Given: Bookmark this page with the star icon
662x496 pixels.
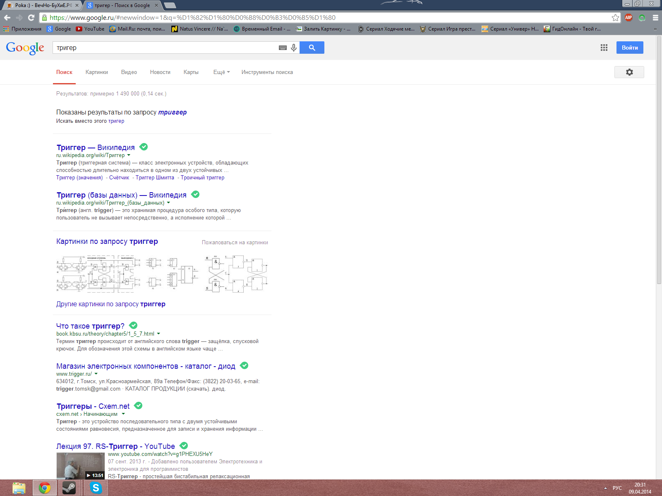Looking at the screenshot, I should pyautogui.click(x=615, y=18).
